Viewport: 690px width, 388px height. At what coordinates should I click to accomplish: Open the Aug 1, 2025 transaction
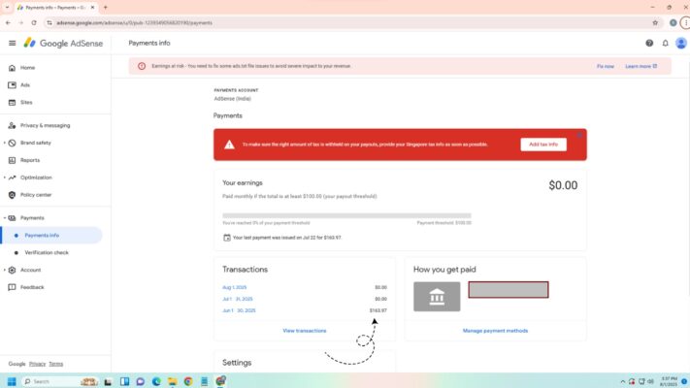(x=235, y=287)
